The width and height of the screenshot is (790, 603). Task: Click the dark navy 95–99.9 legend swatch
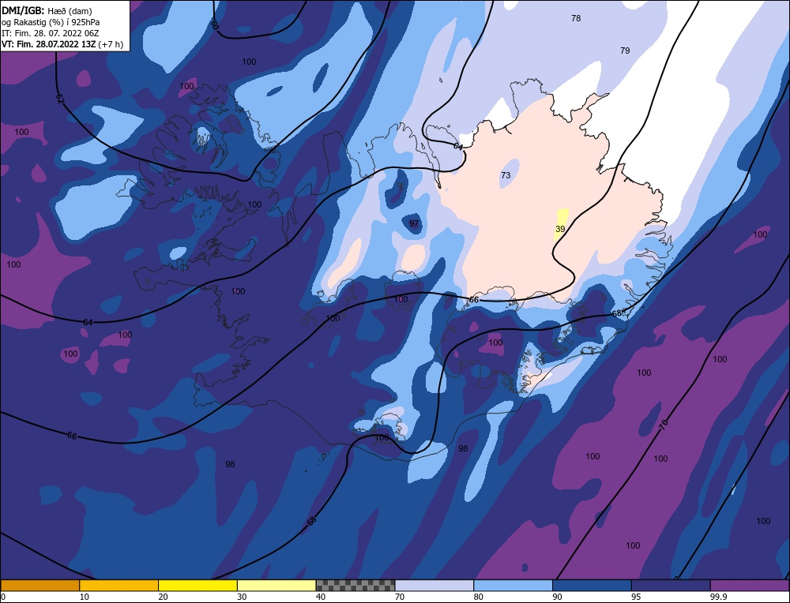click(671, 585)
